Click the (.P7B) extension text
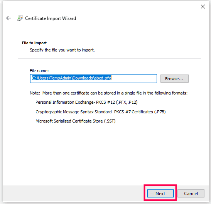211x204 pixels. coord(160,112)
